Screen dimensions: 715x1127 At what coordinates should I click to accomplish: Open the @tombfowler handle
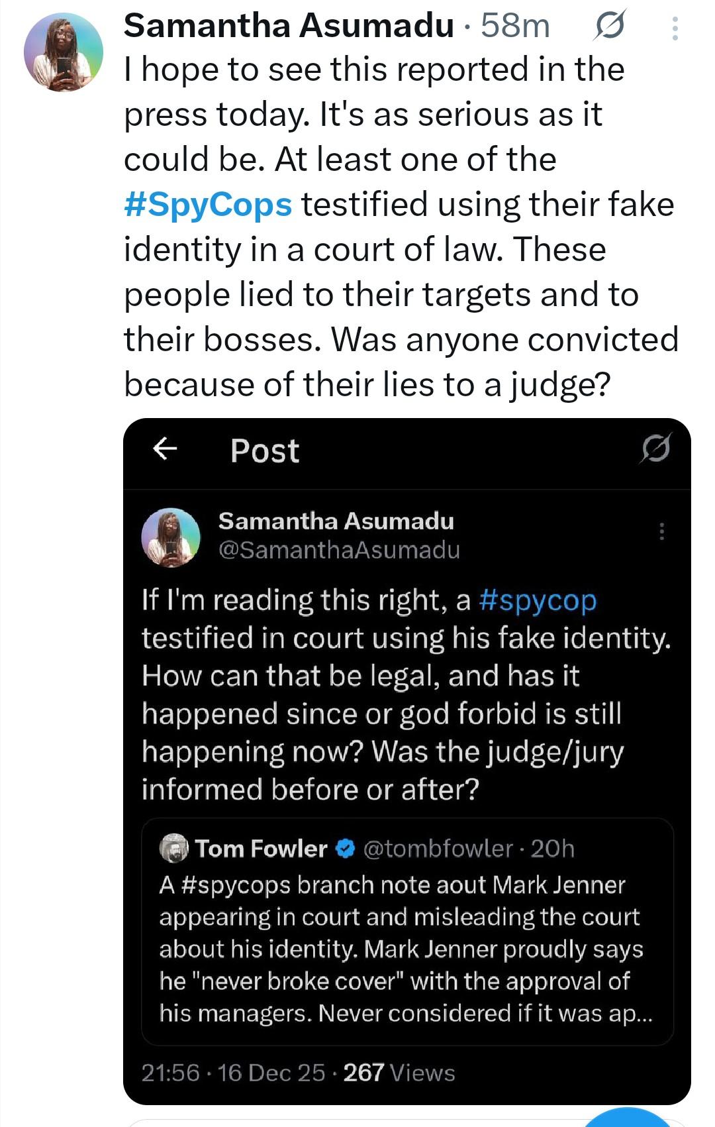point(438,849)
